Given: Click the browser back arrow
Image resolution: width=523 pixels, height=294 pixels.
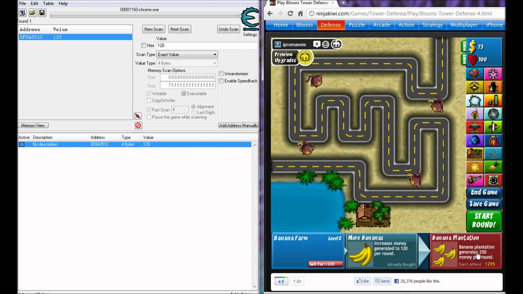Looking at the screenshot, I should pyautogui.click(x=270, y=13).
